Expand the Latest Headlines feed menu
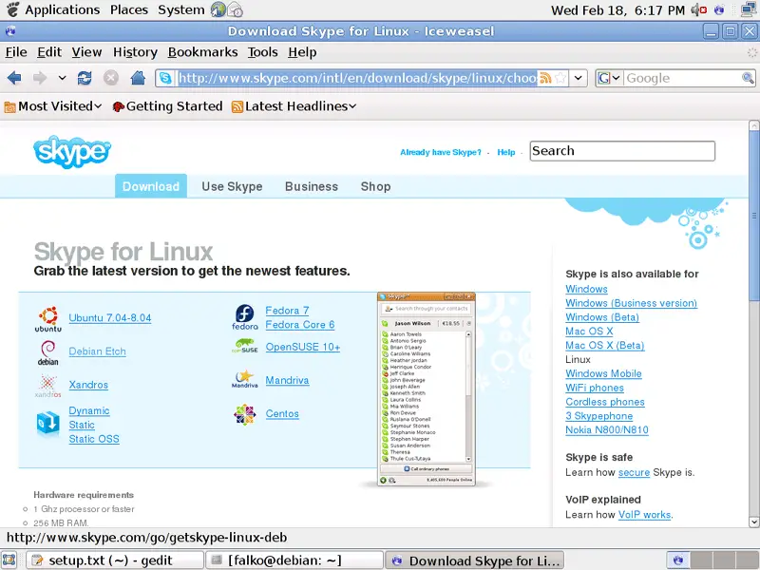This screenshot has height=570, width=760. click(294, 106)
